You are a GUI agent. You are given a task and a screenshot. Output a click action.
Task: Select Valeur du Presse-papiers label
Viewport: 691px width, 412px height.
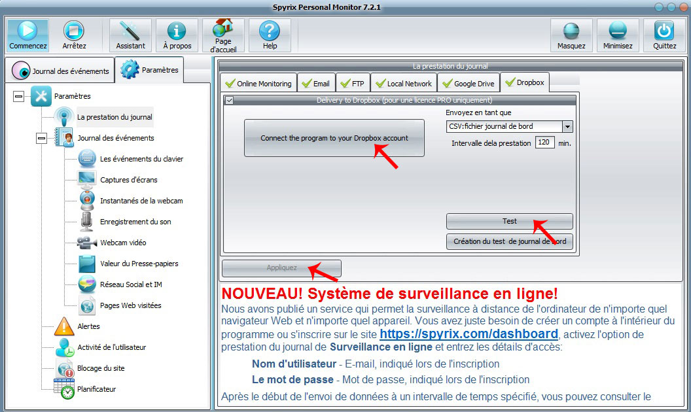pyautogui.click(x=139, y=264)
